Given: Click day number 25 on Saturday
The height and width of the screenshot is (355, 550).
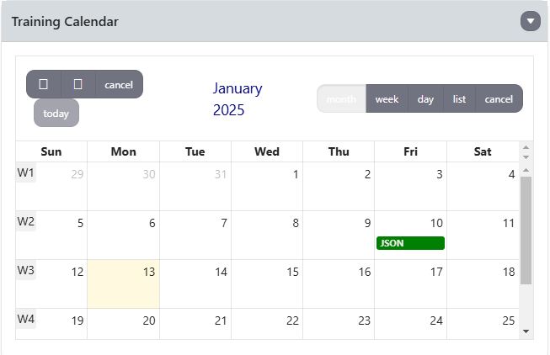Looking at the screenshot, I should tap(508, 321).
